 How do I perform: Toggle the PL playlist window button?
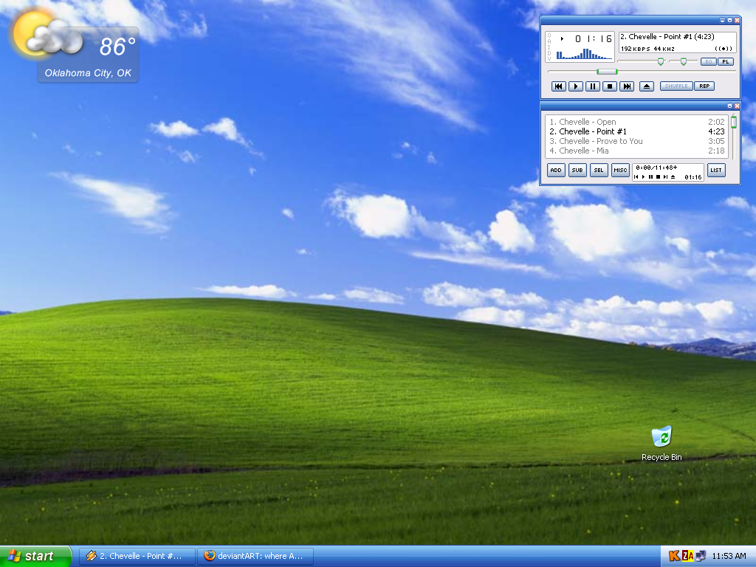click(x=726, y=62)
